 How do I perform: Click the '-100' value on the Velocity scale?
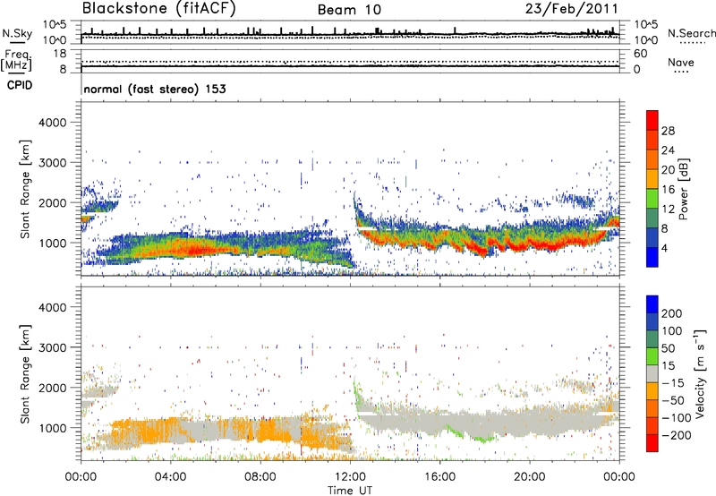click(x=677, y=418)
